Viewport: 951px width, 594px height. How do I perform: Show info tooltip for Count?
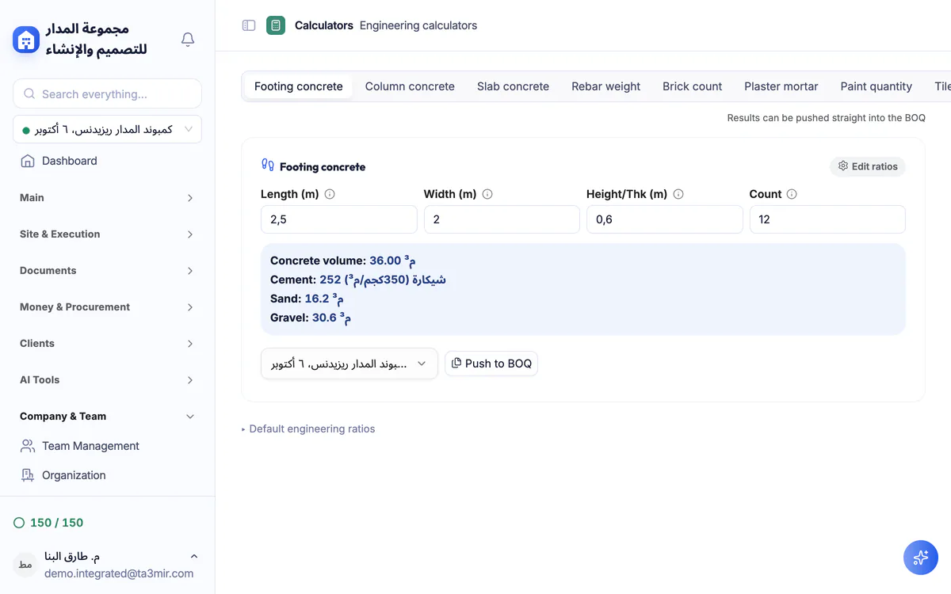coord(792,194)
